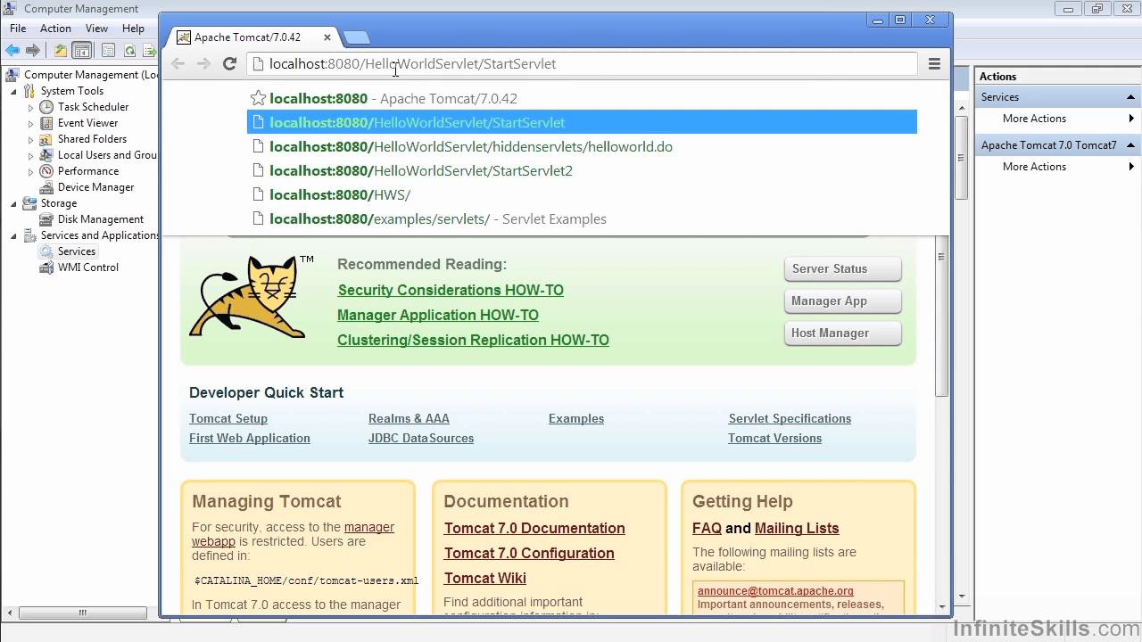Screen dimensions: 1142x642
Task: Collapse the Services section in Actions pane
Action: point(1131,97)
